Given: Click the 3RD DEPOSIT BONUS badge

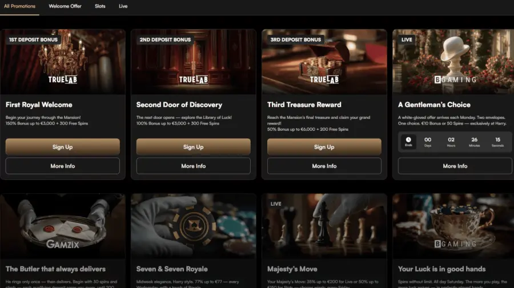Looking at the screenshot, I should pos(296,39).
